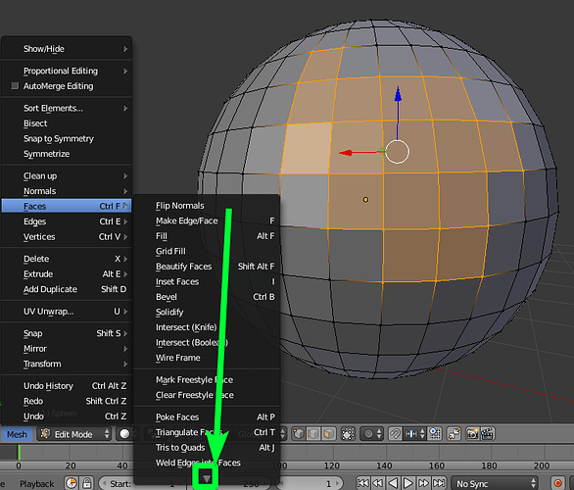Image resolution: width=574 pixels, height=490 pixels.
Task: Open the Delete submenu
Action: coord(67,259)
